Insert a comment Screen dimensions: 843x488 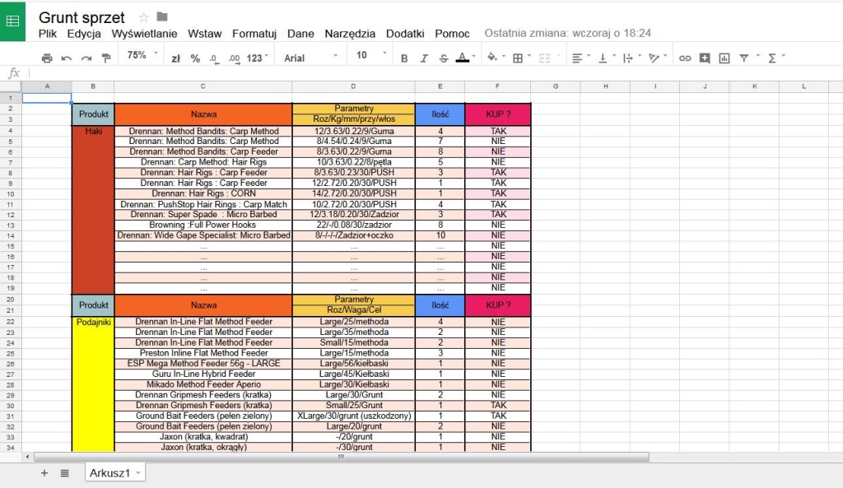[705, 58]
